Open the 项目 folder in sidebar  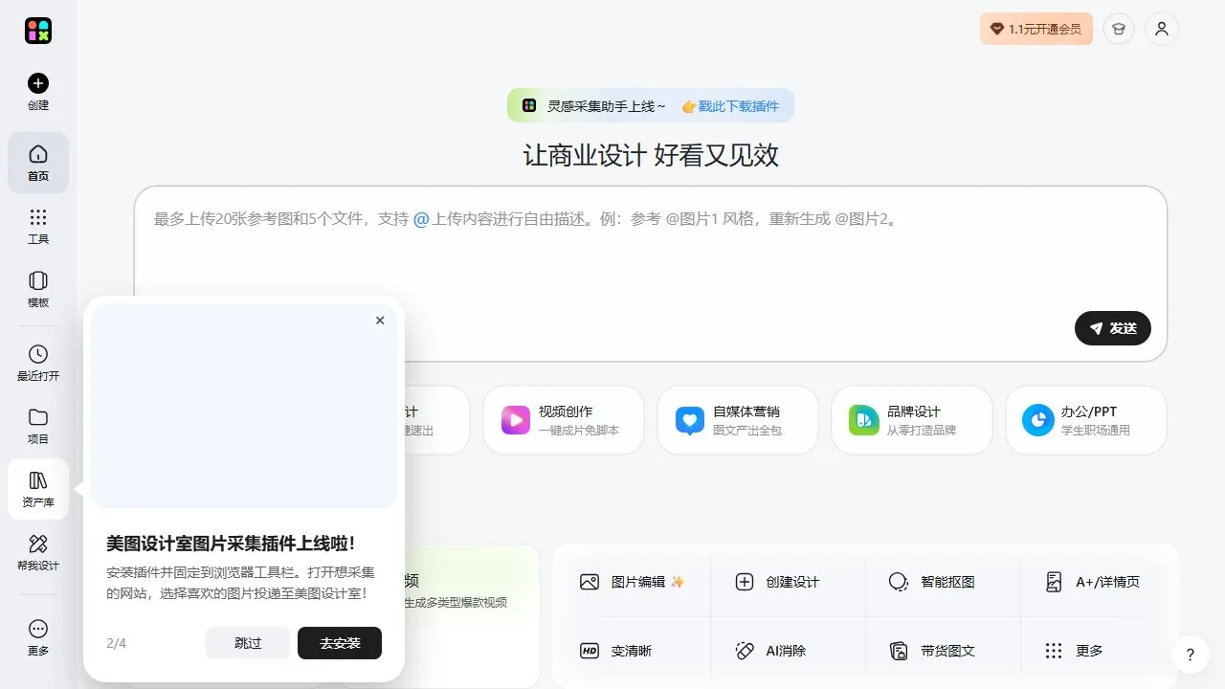click(x=38, y=426)
